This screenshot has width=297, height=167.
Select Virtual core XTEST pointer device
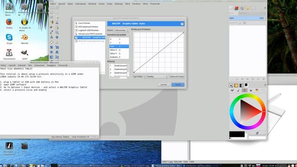90,34
